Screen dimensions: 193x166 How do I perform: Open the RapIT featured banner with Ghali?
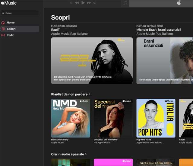tap(92, 61)
